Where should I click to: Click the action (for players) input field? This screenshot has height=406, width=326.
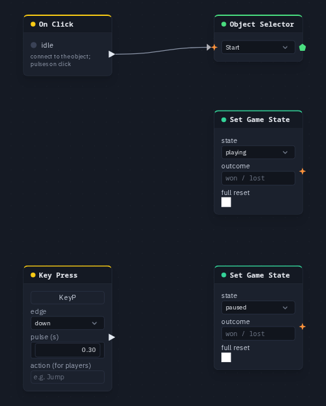point(67,377)
